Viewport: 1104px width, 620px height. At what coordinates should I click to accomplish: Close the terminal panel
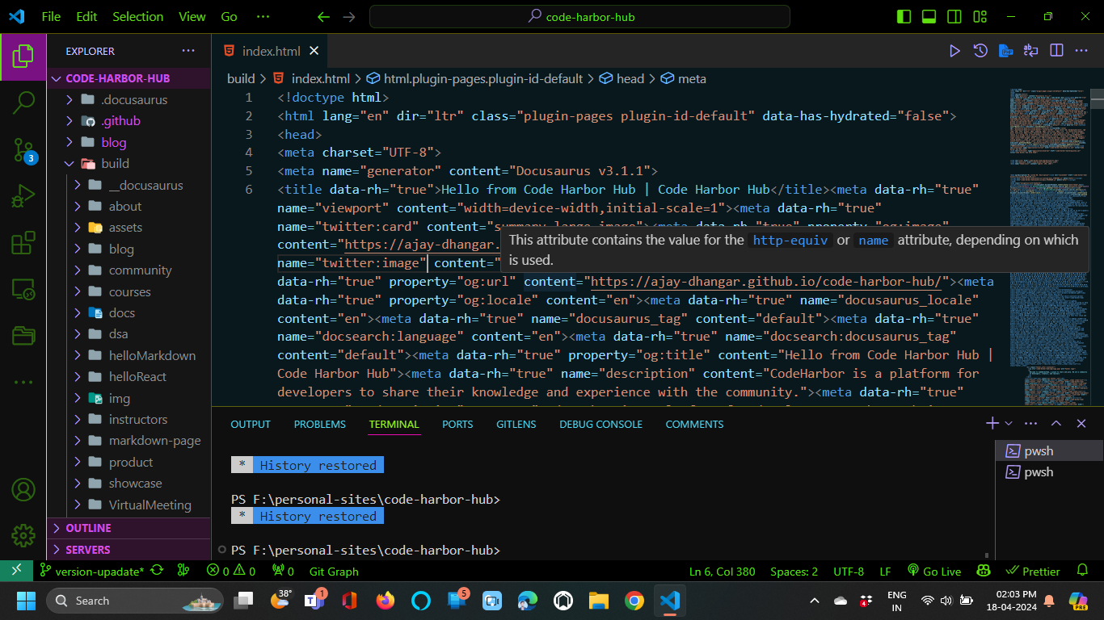(x=1081, y=423)
